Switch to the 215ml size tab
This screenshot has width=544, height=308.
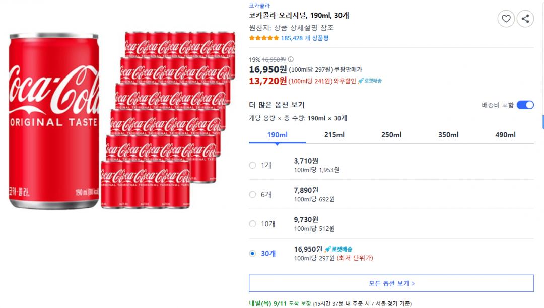point(334,135)
